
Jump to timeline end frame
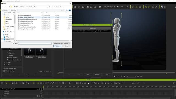tap(111, 83)
